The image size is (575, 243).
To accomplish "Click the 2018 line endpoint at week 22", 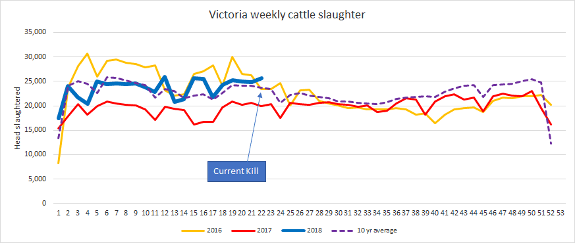I will pyautogui.click(x=261, y=78).
